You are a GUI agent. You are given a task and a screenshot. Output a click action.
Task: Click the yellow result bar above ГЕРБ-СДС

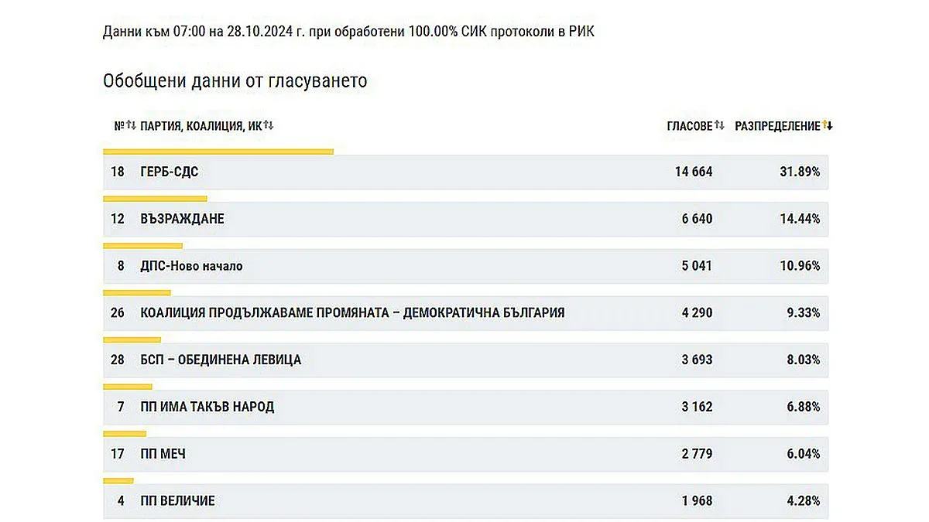click(x=218, y=152)
